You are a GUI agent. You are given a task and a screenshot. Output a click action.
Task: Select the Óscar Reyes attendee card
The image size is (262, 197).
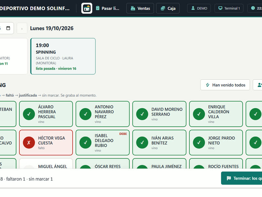pyautogui.click(x=103, y=164)
